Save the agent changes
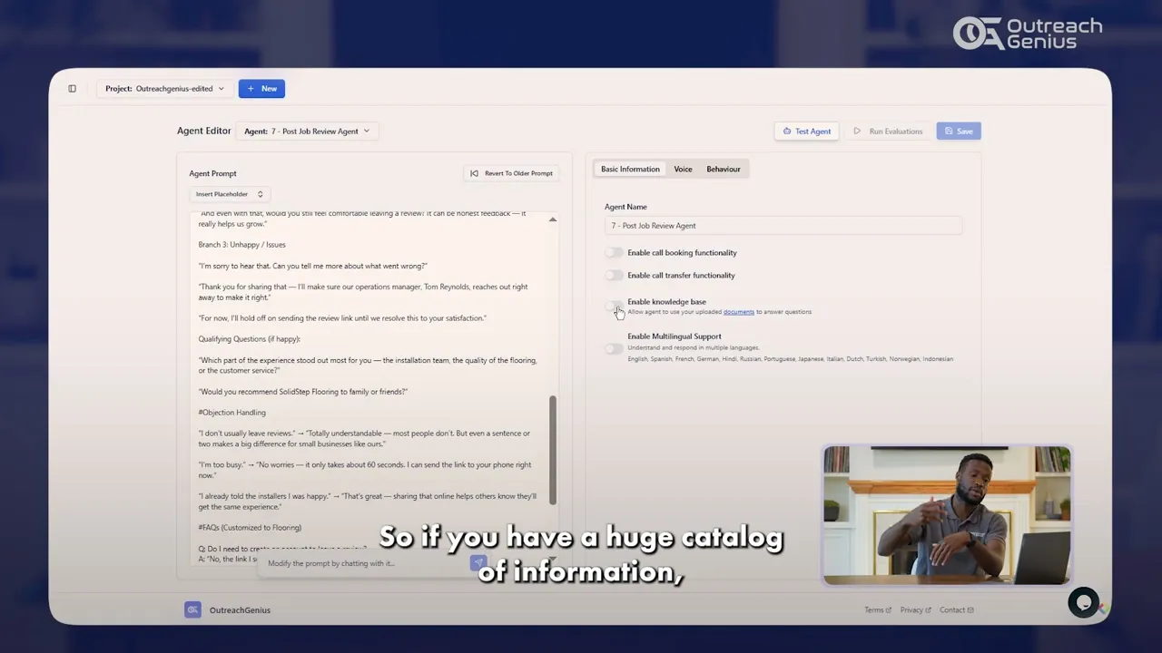This screenshot has height=653, width=1162. [959, 132]
